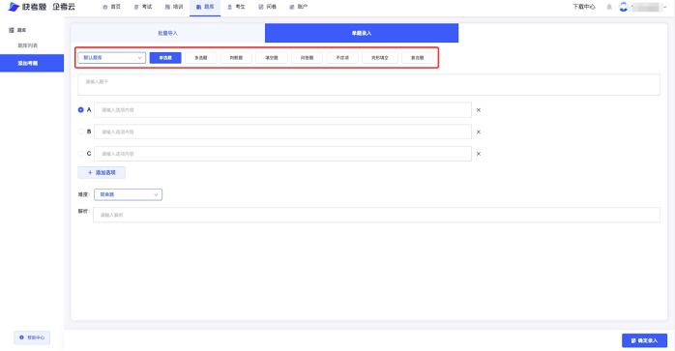
Task: Open 帮助中心 help button
Action: pyautogui.click(x=32, y=337)
